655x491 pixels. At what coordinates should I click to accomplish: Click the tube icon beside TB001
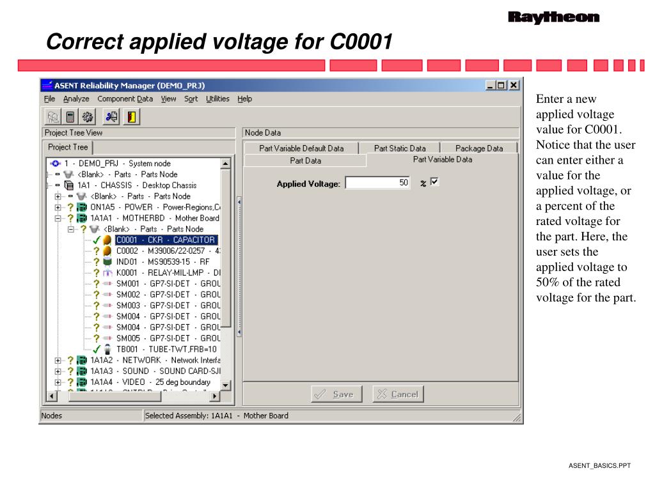107,349
